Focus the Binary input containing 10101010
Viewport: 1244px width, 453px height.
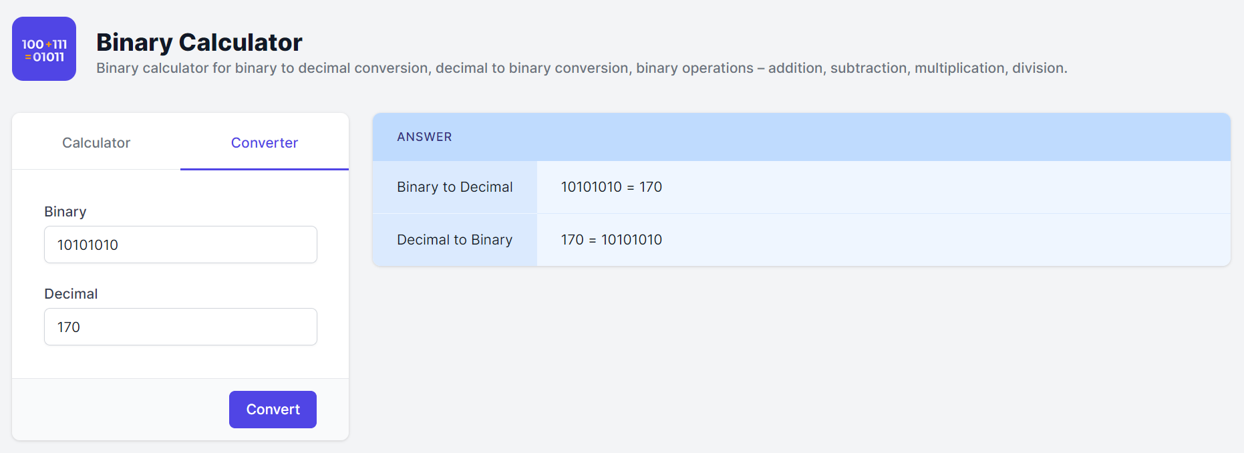(x=180, y=245)
